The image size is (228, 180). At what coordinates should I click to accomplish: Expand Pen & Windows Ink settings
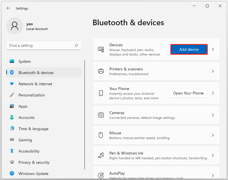coord(213,155)
